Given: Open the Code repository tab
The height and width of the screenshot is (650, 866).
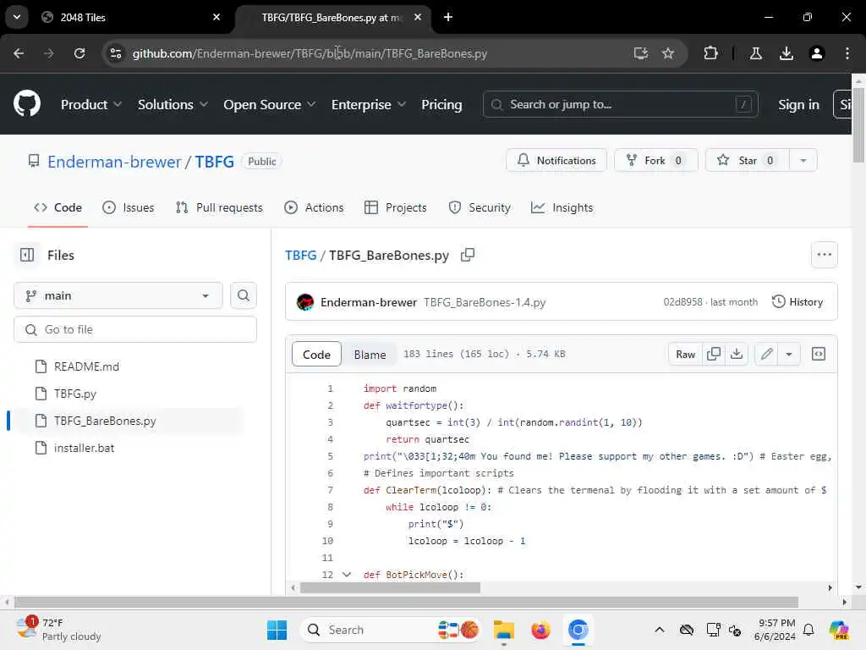Looking at the screenshot, I should point(58,207).
